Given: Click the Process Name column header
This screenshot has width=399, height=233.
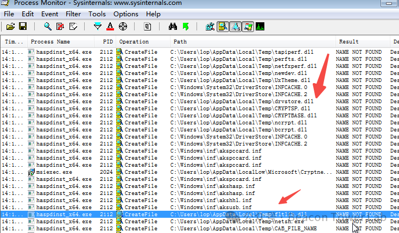Looking at the screenshot, I should [61, 42].
